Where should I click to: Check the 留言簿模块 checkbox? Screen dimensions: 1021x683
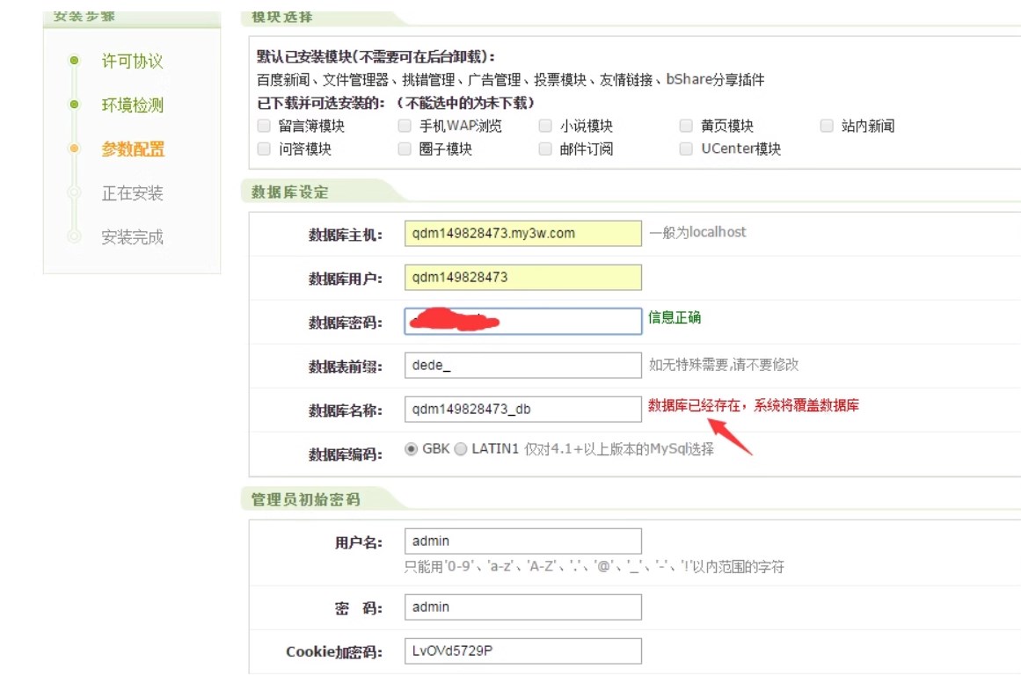click(264, 126)
